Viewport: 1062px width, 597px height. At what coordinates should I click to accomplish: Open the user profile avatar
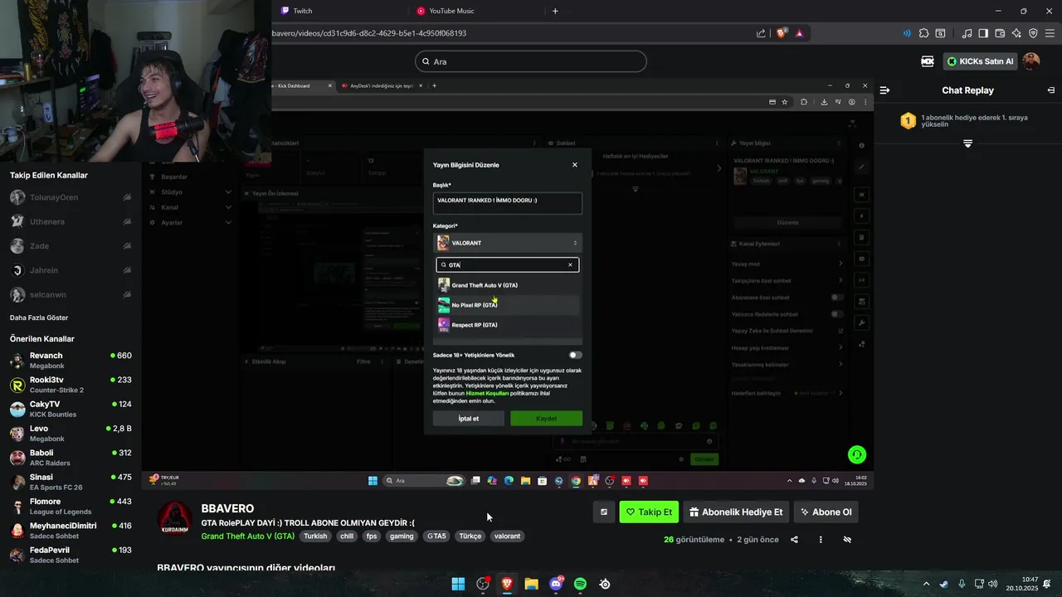[x=1030, y=61]
